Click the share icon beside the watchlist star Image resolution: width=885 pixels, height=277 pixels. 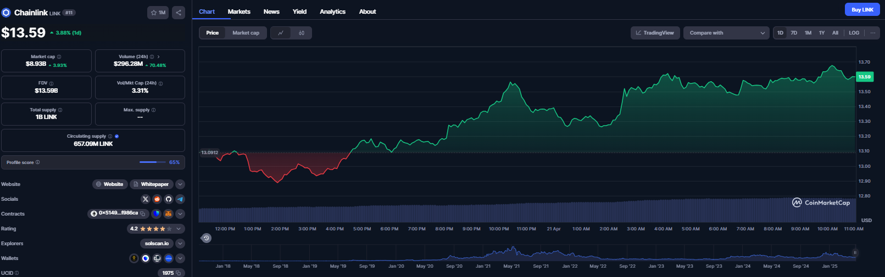click(179, 13)
